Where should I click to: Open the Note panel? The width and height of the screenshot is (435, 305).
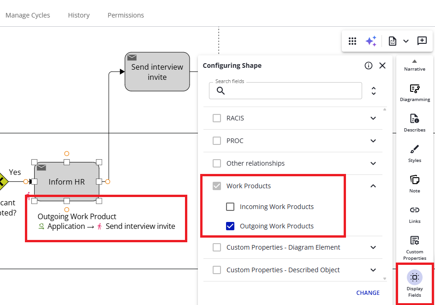pos(414,183)
